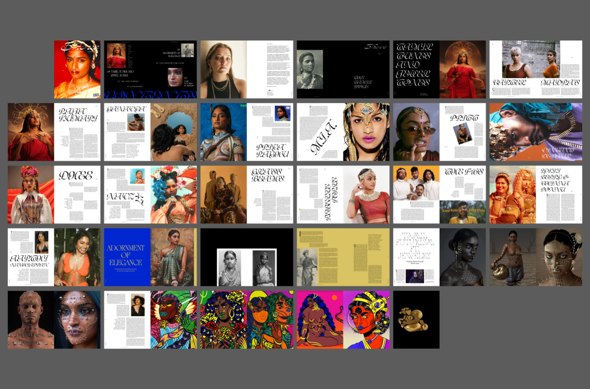Open the Pritt spread thumbnail

click(x=439, y=132)
